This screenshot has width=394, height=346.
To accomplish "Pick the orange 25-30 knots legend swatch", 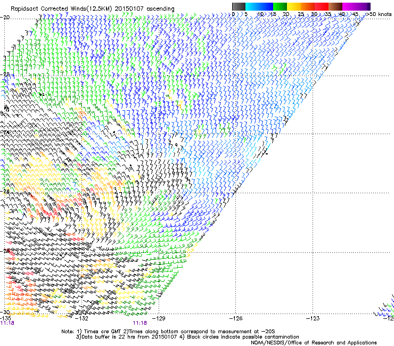I will point(308,6).
